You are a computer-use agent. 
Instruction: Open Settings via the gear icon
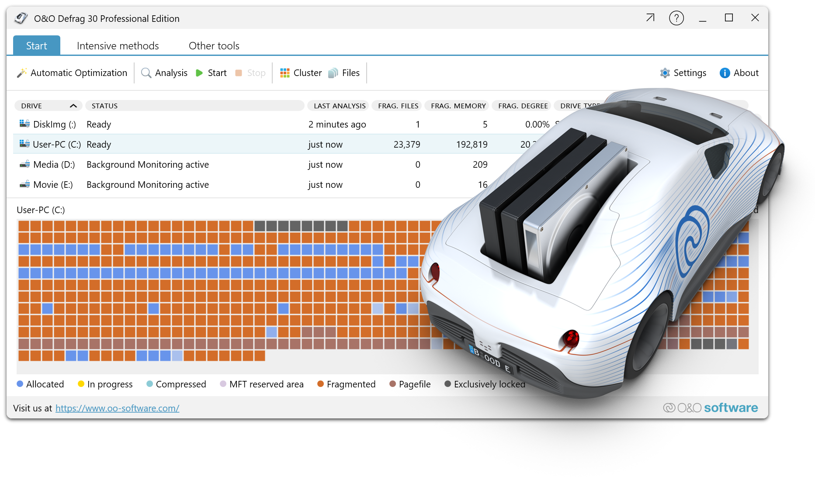tap(665, 73)
